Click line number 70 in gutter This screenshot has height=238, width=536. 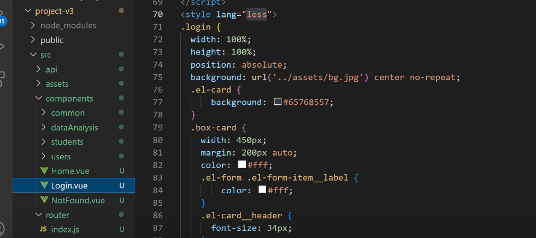(158, 15)
